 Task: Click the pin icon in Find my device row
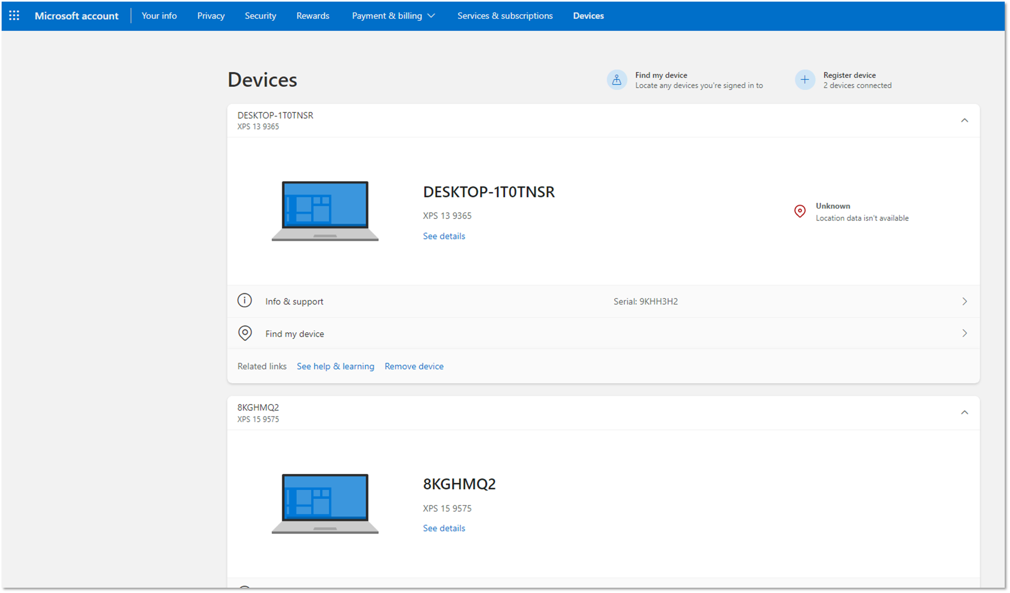coord(244,333)
